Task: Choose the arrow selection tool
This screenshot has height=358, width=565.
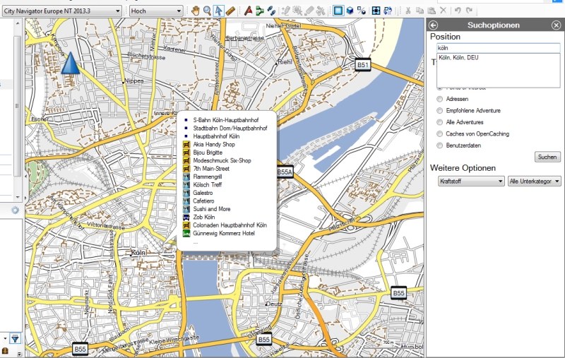Action: point(219,11)
